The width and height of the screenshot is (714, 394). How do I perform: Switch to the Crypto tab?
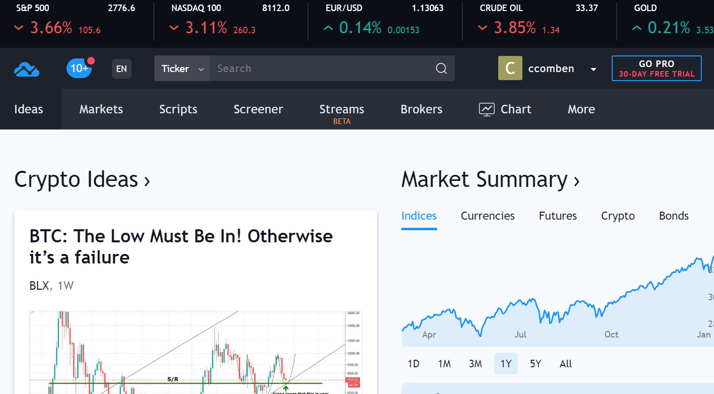[x=618, y=216]
